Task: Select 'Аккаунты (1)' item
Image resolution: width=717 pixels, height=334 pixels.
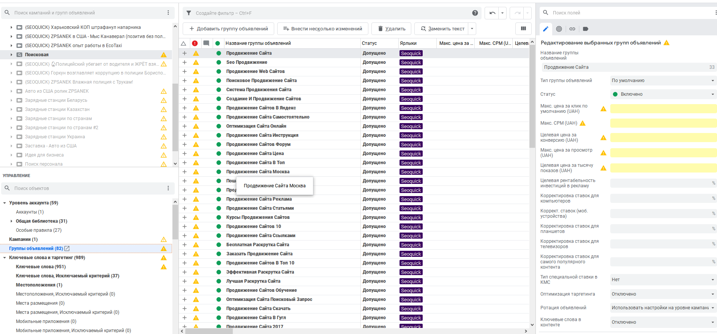Action: 30,212
